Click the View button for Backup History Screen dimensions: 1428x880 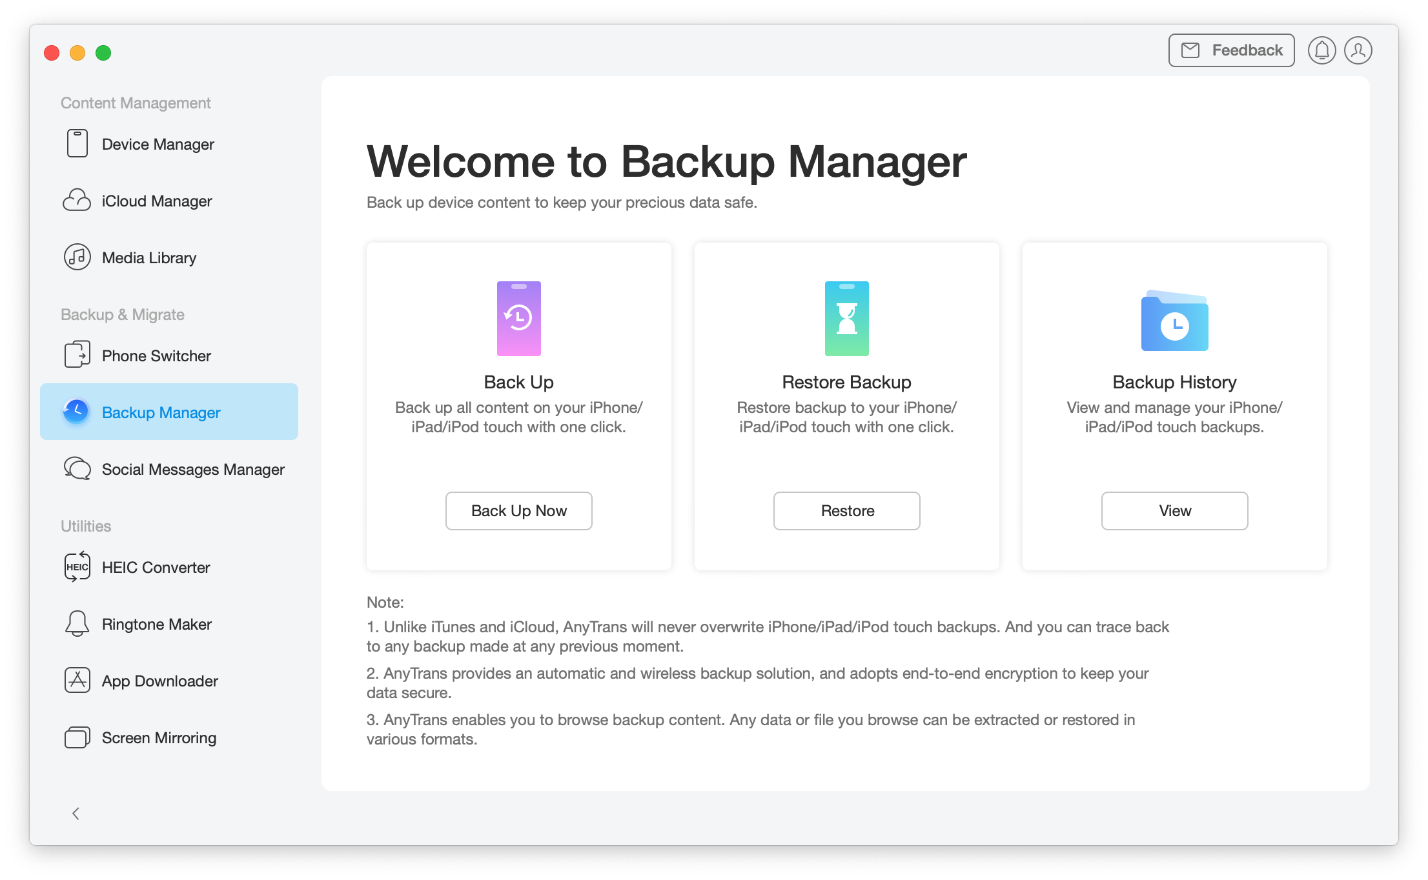tap(1175, 511)
